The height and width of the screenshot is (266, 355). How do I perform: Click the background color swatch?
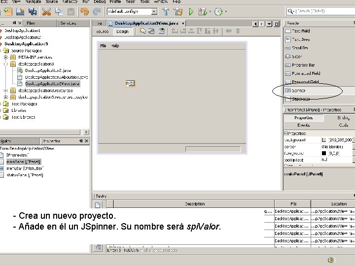324,140
